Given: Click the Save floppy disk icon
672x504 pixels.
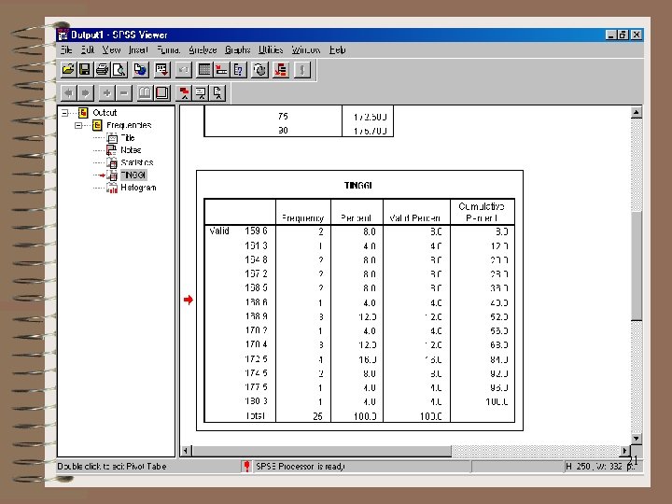Looking at the screenshot, I should pyautogui.click(x=84, y=69).
